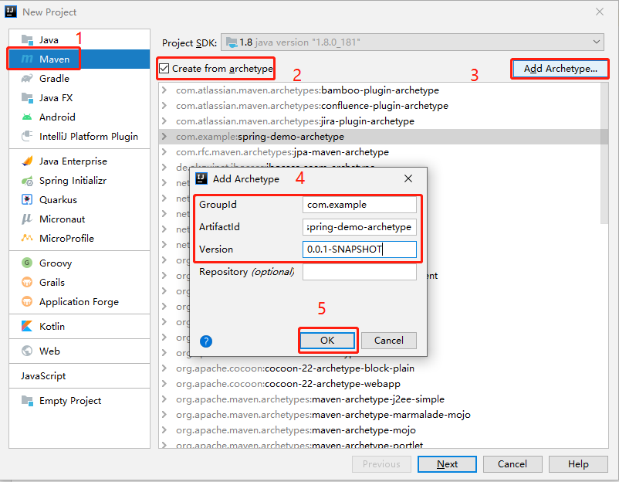Click the Maven 'm' icon

(x=27, y=59)
